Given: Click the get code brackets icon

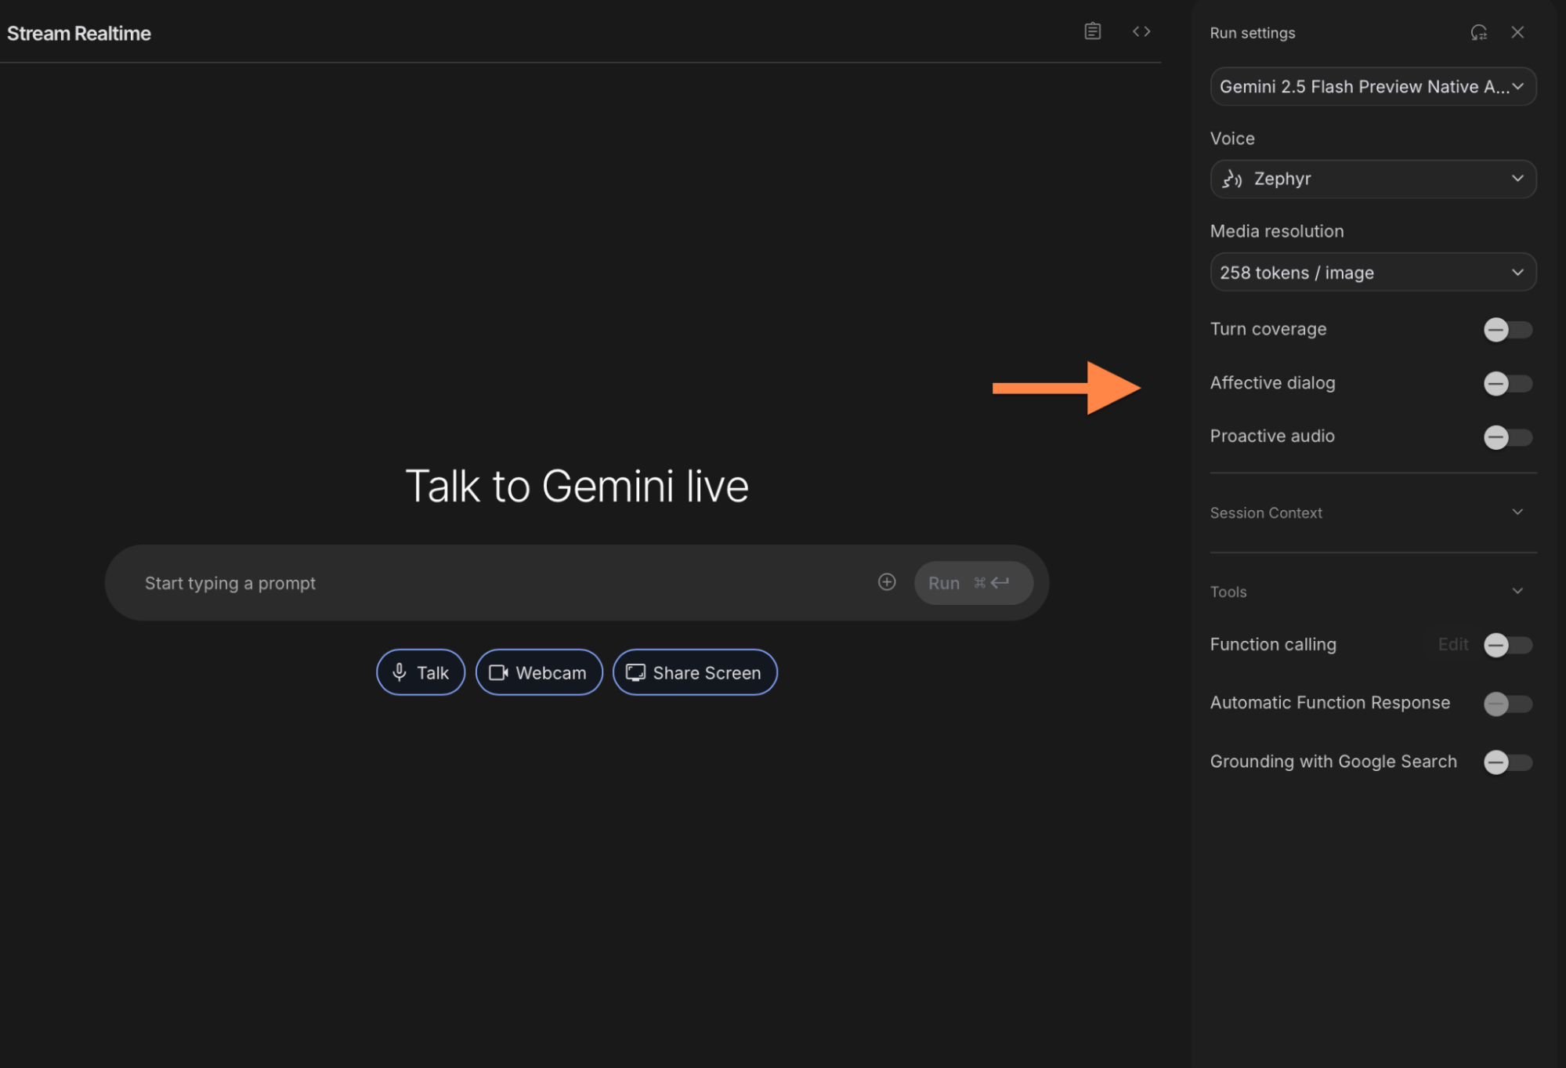Looking at the screenshot, I should click(1141, 31).
